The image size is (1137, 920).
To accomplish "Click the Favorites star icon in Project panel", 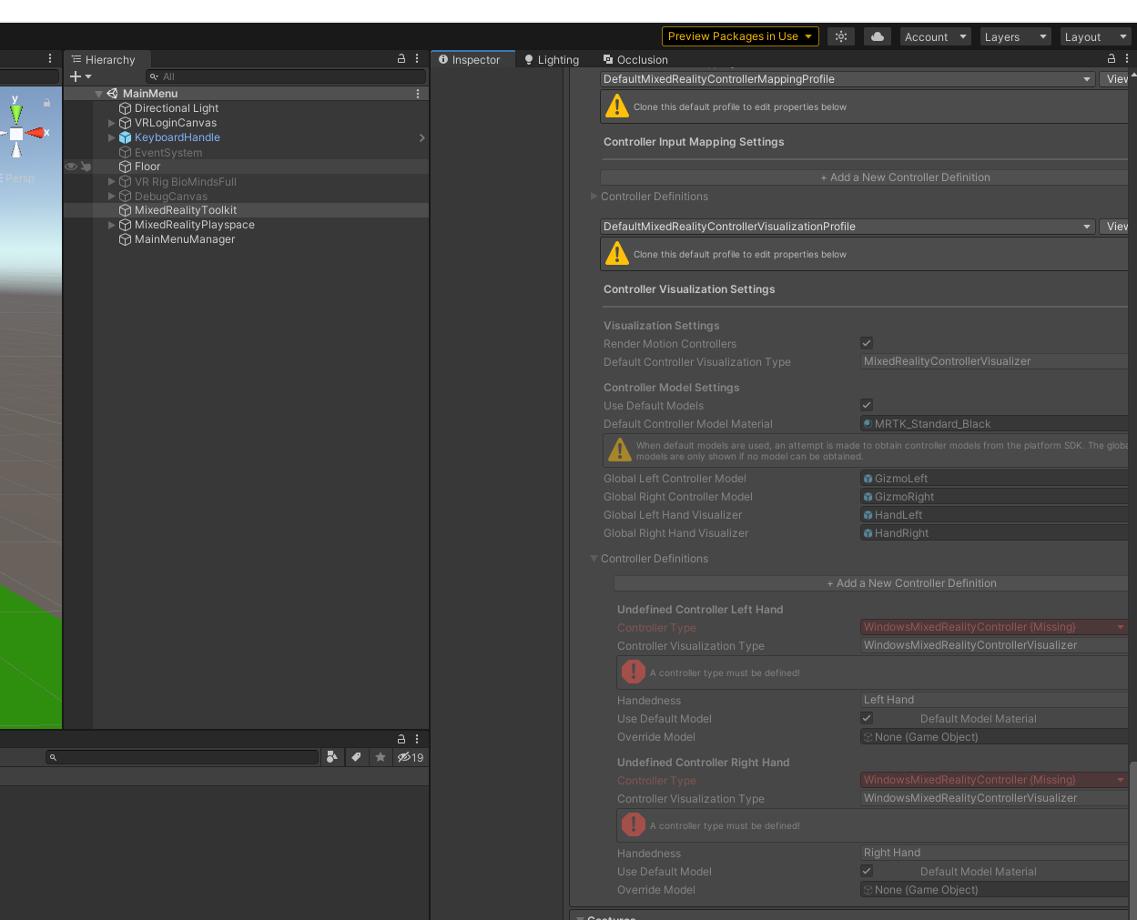I will point(381,757).
